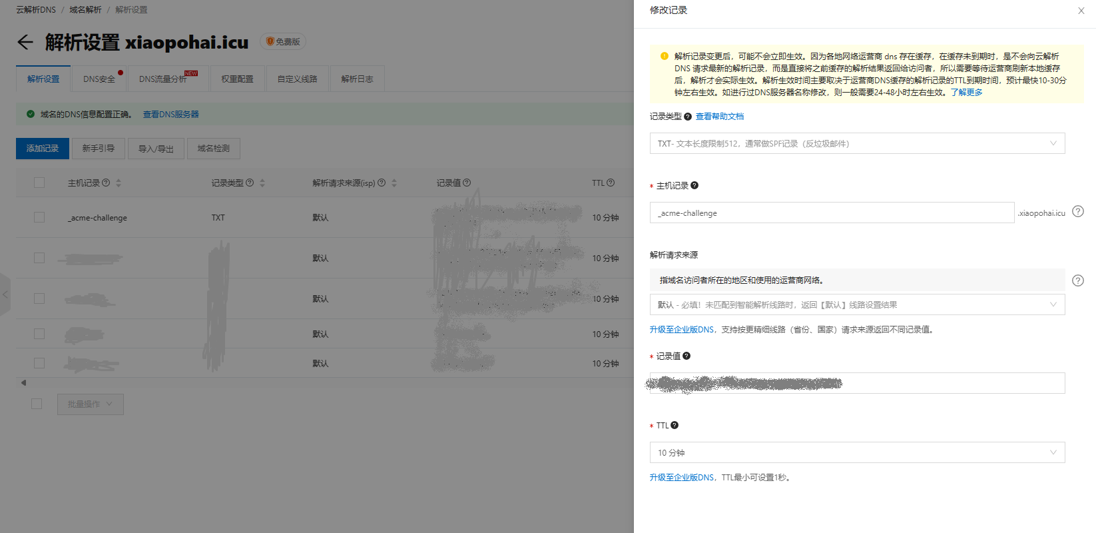Sort table by 主机记录 column arrows
This screenshot has height=533, width=1096.
tap(119, 183)
